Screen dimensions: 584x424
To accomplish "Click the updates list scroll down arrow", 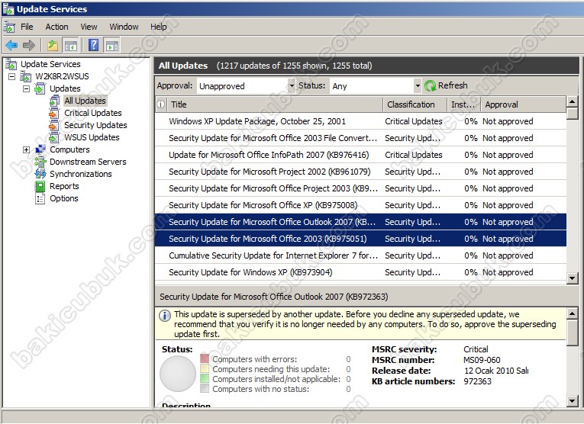I will [572, 278].
